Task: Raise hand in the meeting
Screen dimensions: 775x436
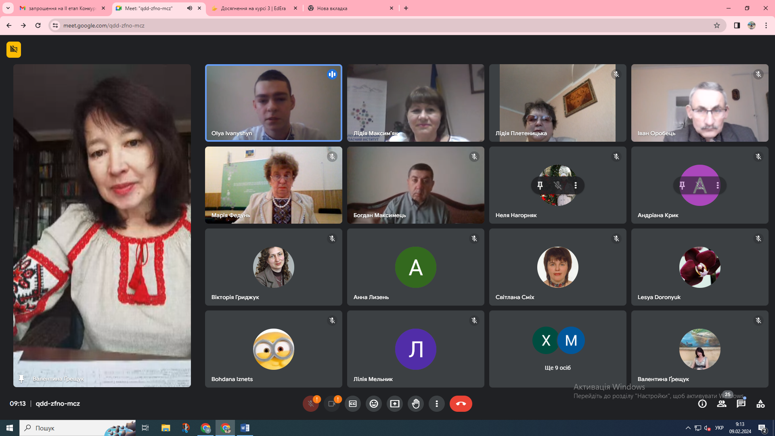Action: coord(416,404)
